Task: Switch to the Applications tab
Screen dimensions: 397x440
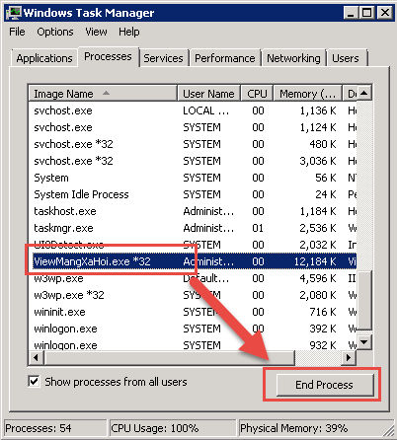Action: (x=44, y=58)
